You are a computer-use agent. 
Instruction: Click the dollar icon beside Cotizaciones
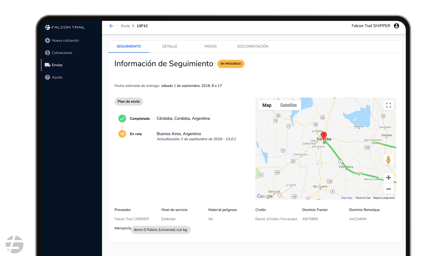pos(48,53)
